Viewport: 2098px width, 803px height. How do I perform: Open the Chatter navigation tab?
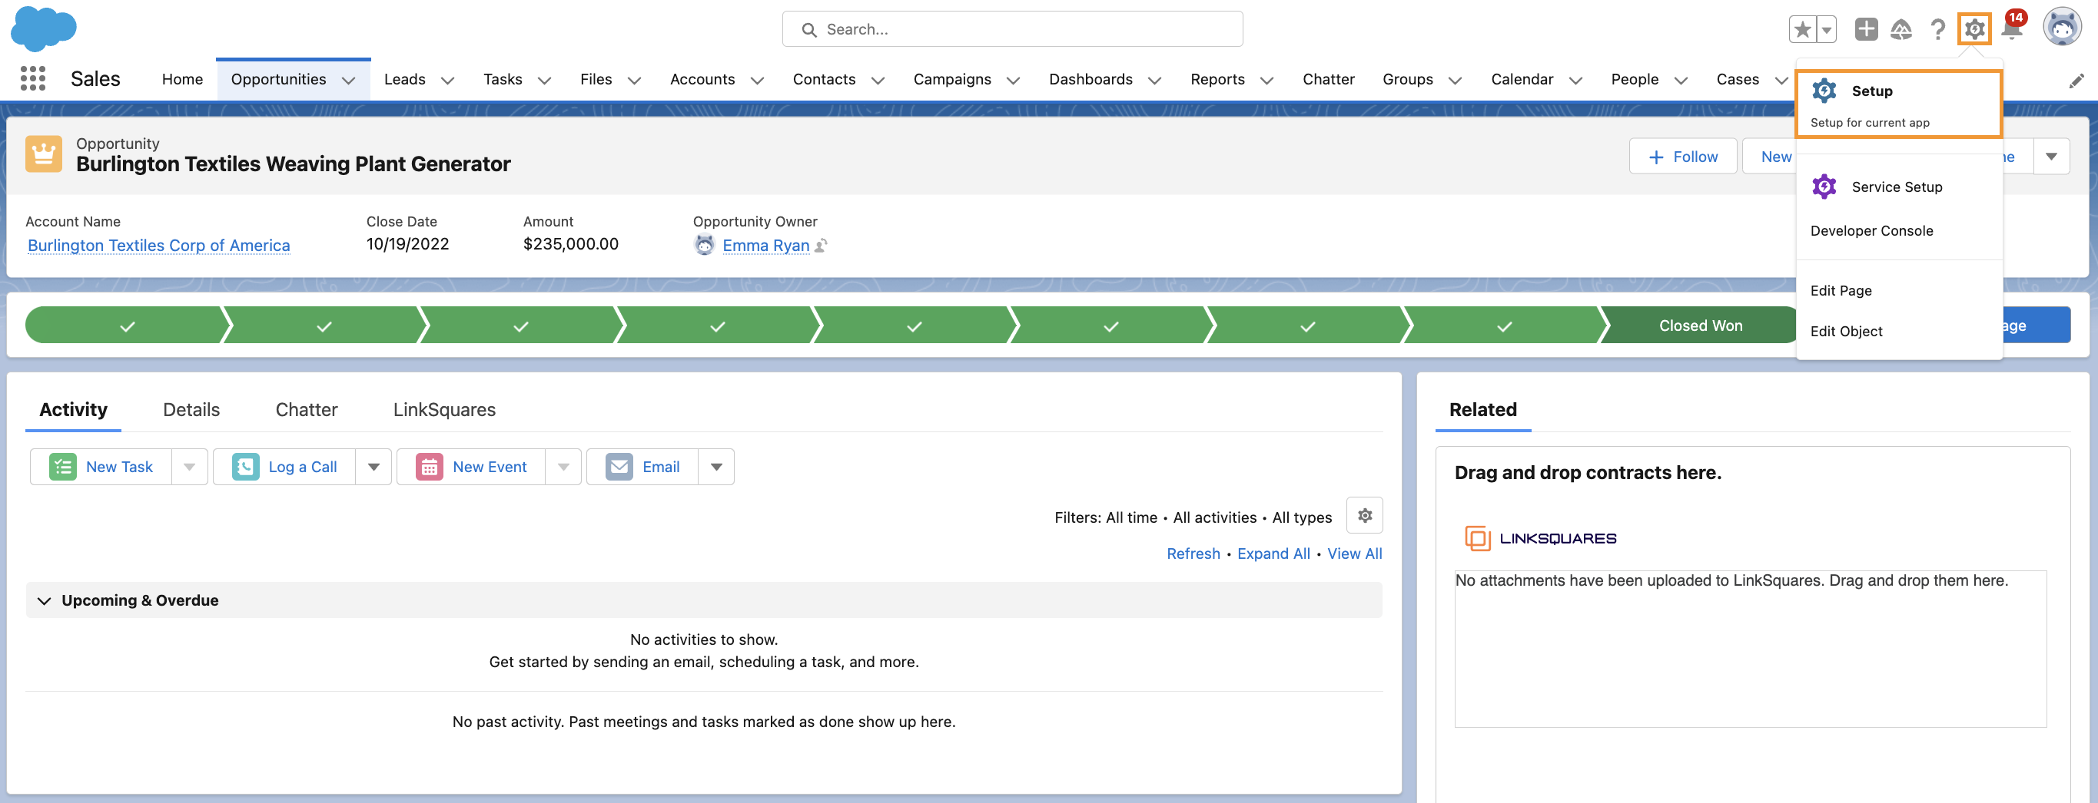click(x=1329, y=79)
